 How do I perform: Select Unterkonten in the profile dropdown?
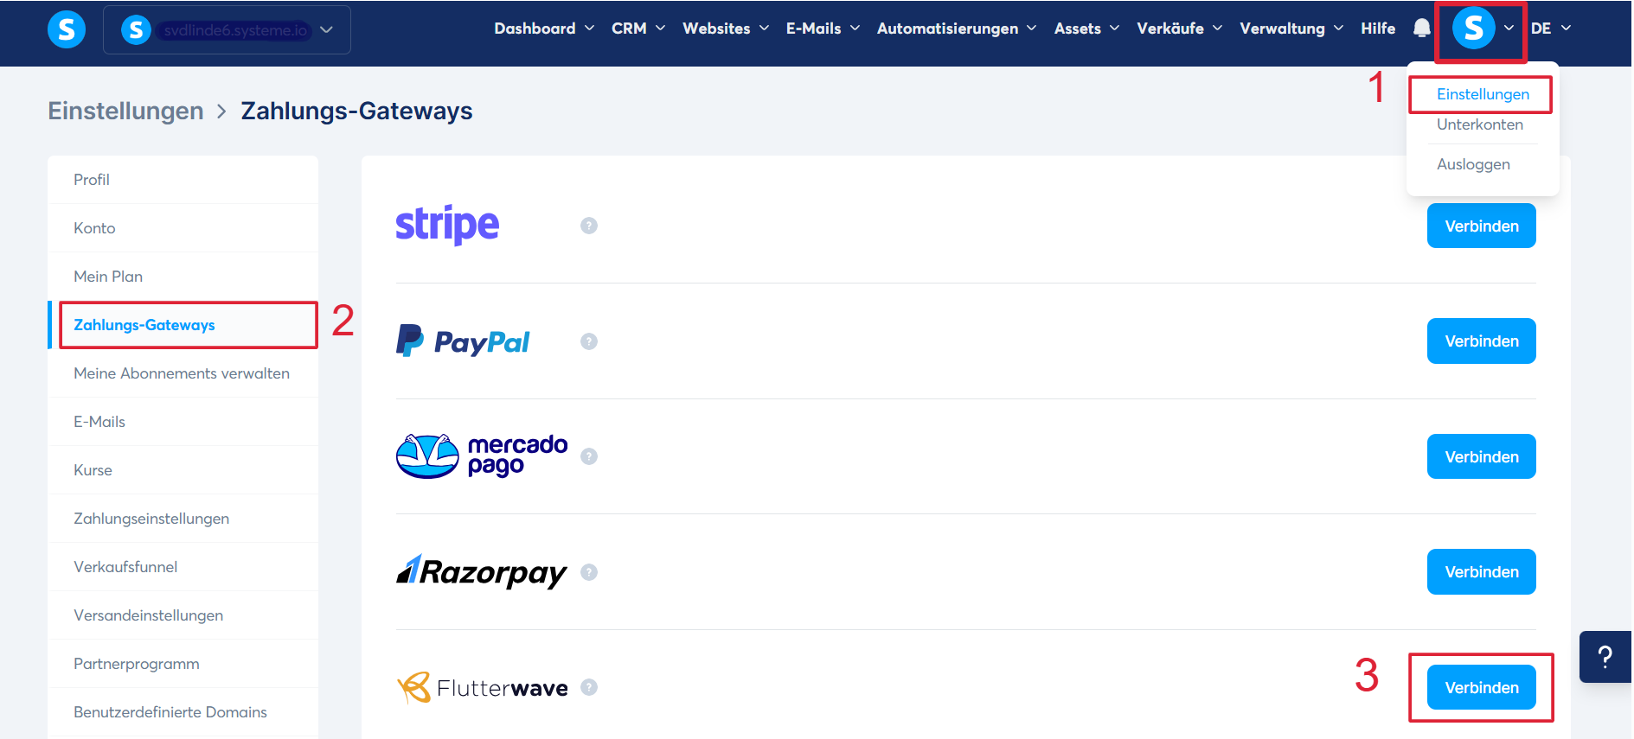1480,124
